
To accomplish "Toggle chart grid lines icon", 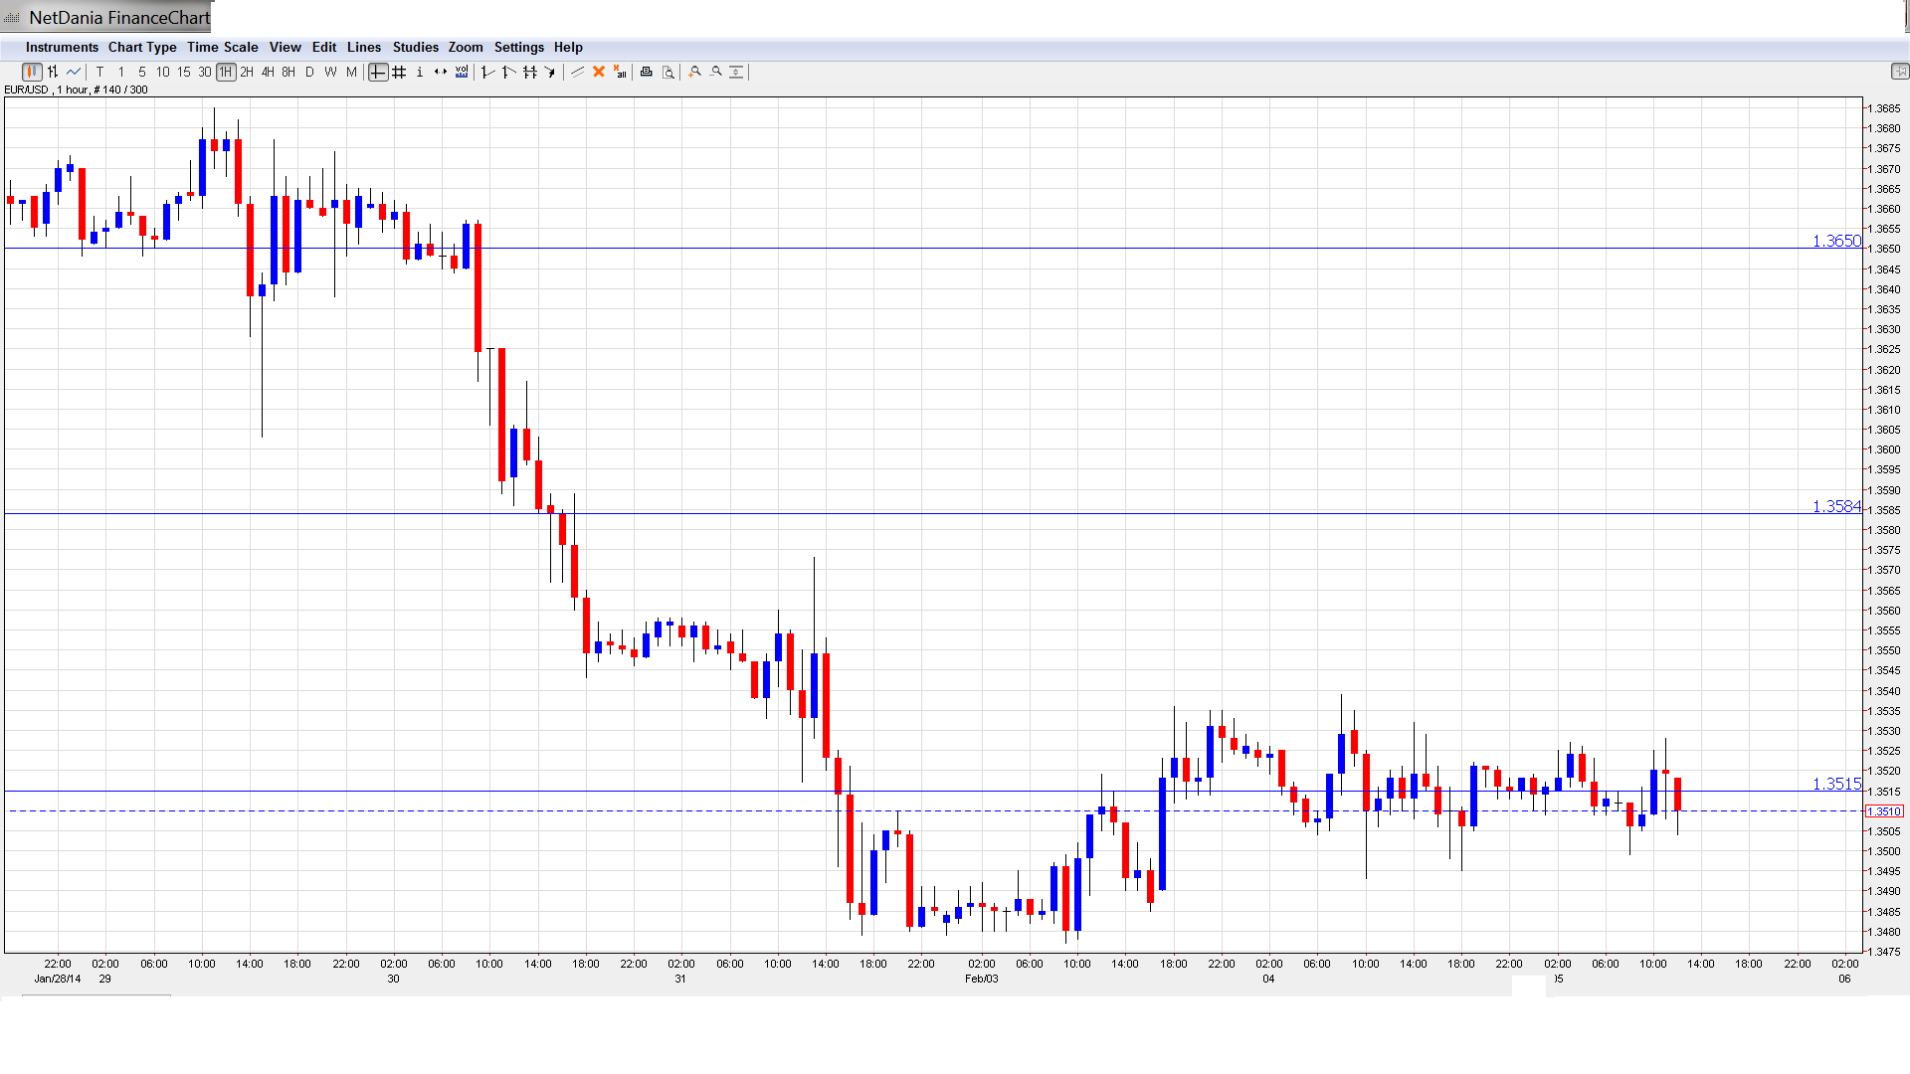I will pos(399,72).
